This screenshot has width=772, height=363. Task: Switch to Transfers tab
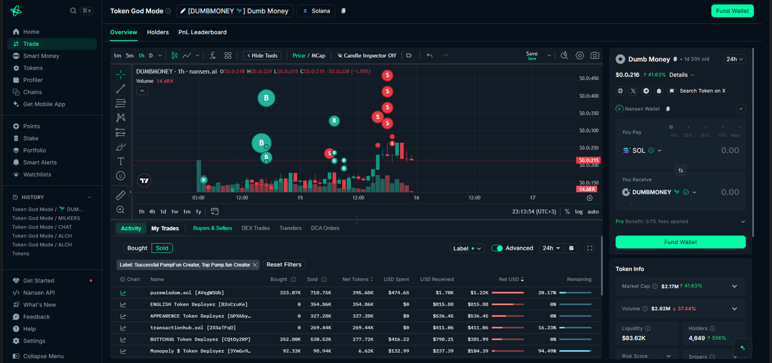pyautogui.click(x=290, y=228)
